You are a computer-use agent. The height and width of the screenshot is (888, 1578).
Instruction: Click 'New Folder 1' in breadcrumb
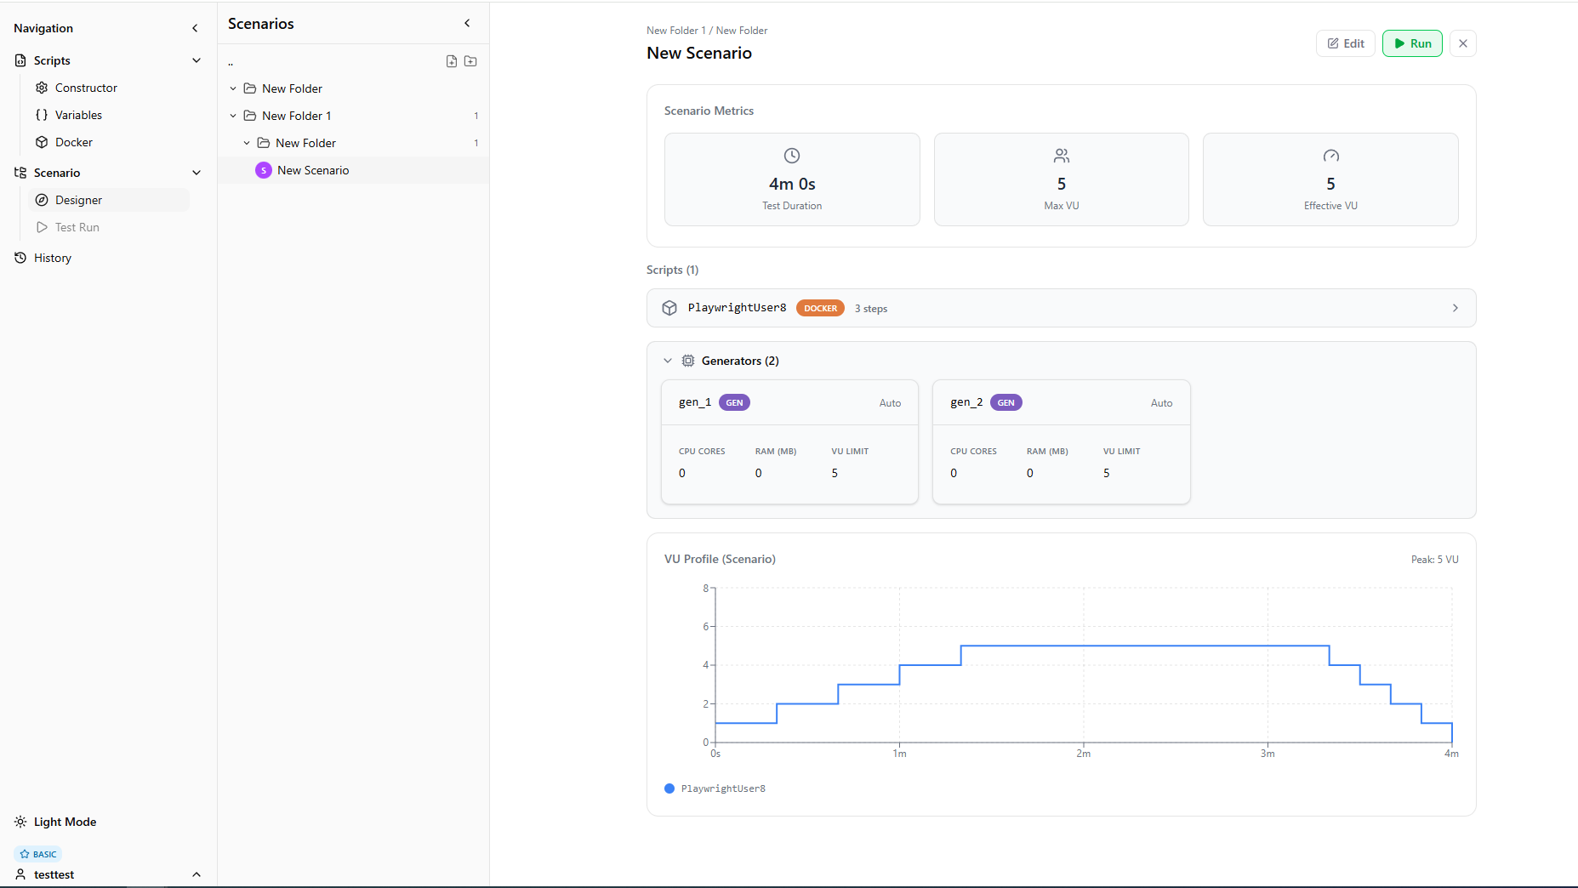[x=676, y=31]
